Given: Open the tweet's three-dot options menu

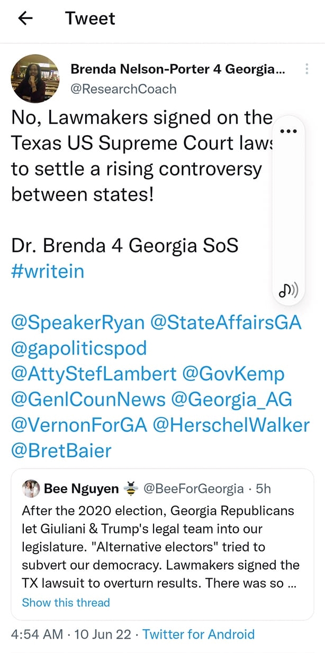Looking at the screenshot, I should pos(307,69).
